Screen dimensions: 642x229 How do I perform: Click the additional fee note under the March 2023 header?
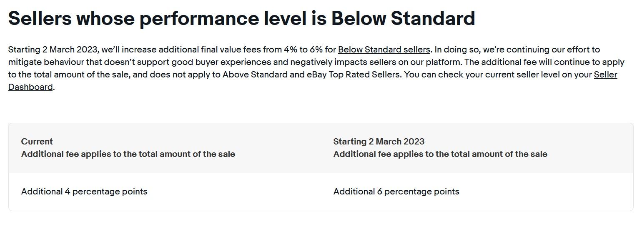click(x=440, y=154)
